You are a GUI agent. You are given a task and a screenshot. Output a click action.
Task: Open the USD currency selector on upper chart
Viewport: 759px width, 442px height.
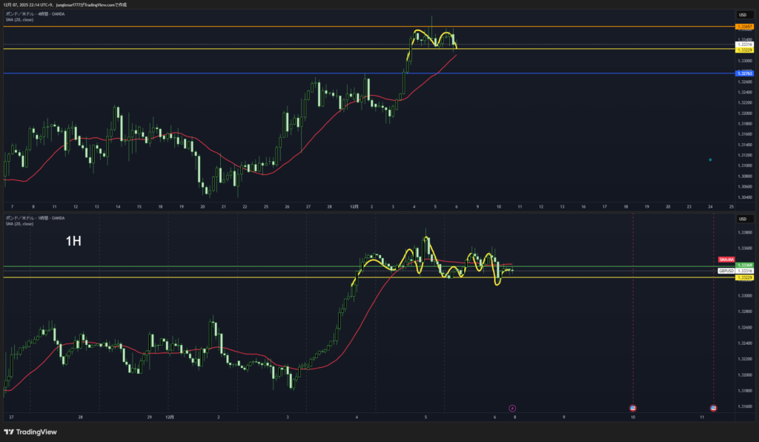point(743,15)
